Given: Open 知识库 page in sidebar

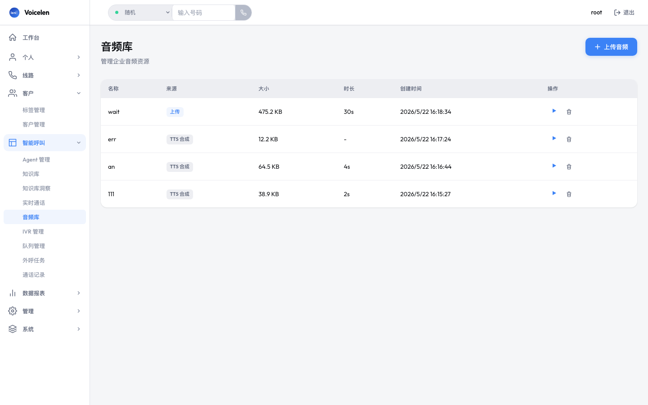Looking at the screenshot, I should pyautogui.click(x=45, y=174).
